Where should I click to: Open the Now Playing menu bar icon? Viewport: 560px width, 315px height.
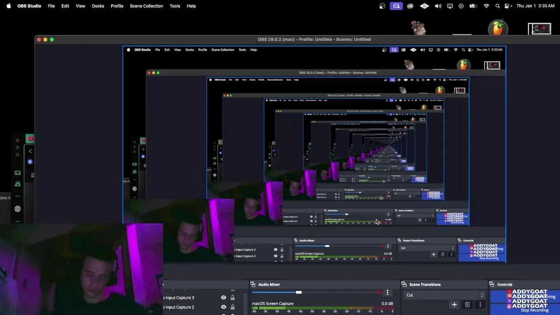461,6
